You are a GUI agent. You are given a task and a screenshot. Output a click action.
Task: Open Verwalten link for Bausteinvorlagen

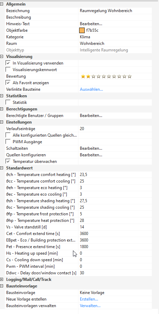click(90, 306)
